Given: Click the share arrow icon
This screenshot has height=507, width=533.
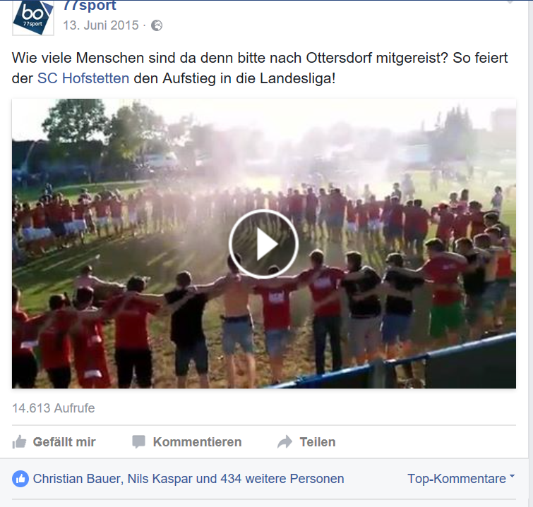Looking at the screenshot, I should [x=285, y=442].
